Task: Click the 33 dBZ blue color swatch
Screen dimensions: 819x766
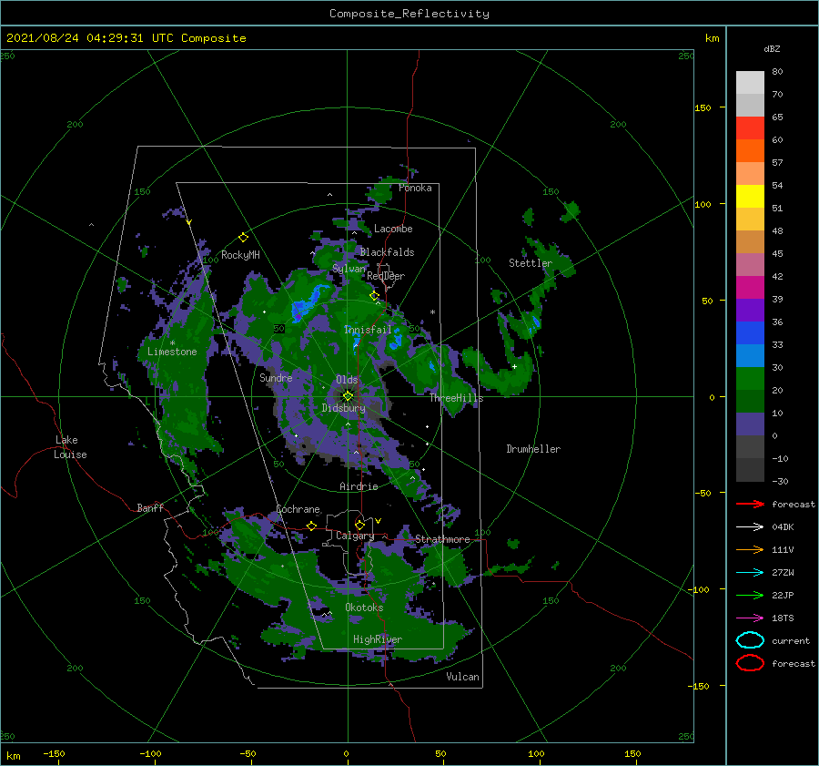Action: point(750,355)
